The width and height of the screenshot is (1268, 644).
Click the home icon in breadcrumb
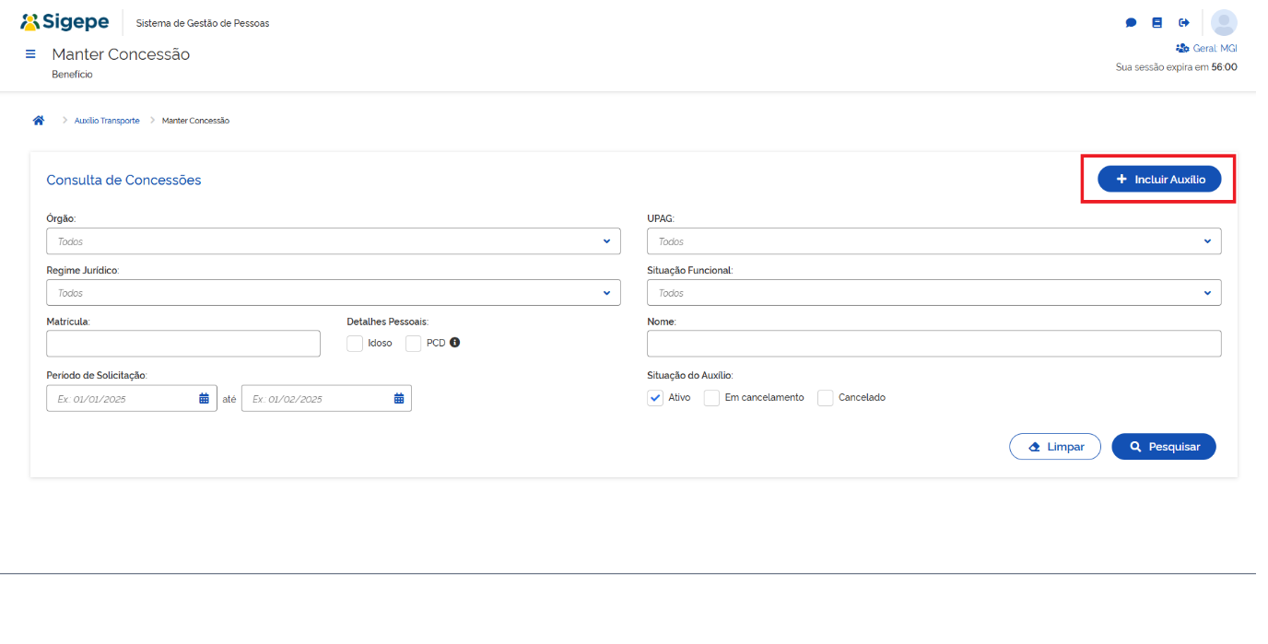point(39,121)
